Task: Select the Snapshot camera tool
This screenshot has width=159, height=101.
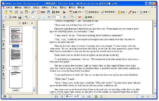Action: [20, 17]
